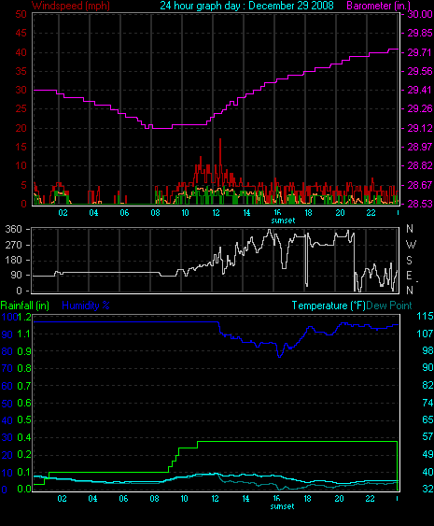Click the 29.71 barometer scale value
434x526 pixels.
(x=420, y=52)
